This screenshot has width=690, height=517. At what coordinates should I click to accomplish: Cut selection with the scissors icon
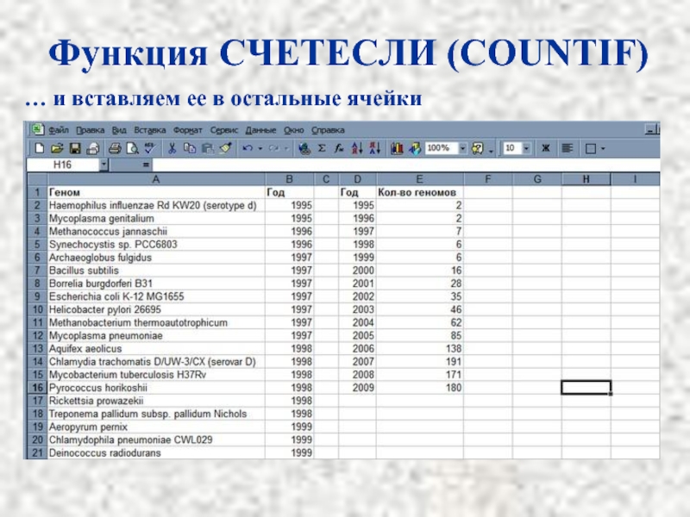pyautogui.click(x=172, y=148)
